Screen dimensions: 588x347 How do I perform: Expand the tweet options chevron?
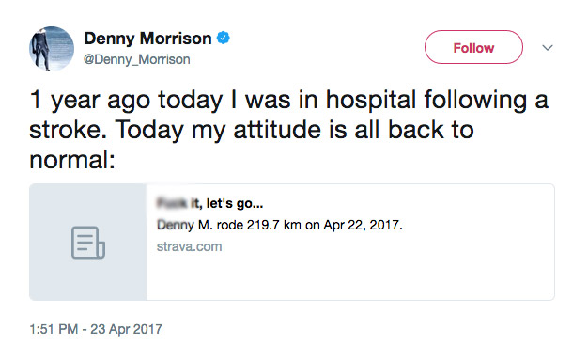coord(548,48)
